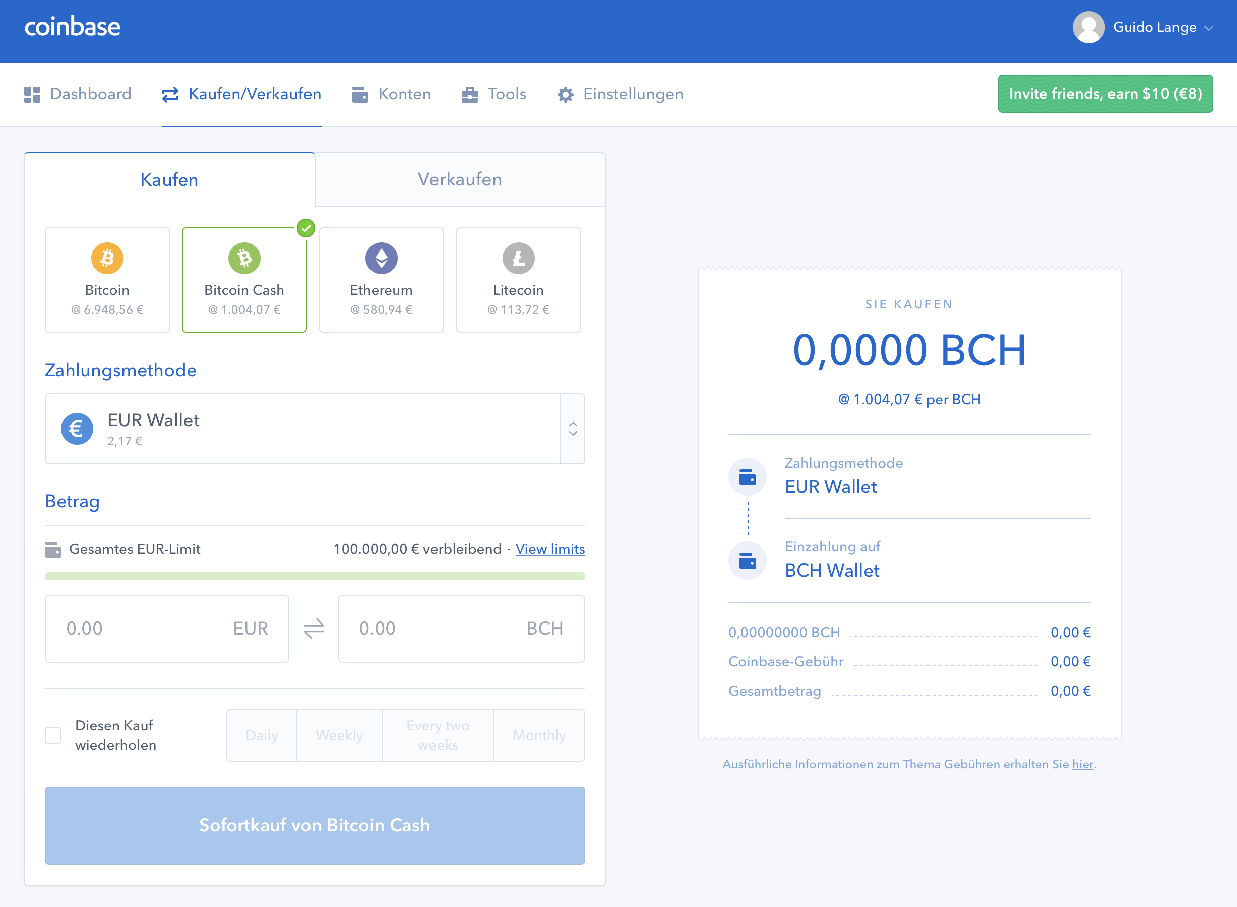Focus the BCH amount input field
Viewport: 1237px width, 907px height.
click(461, 629)
